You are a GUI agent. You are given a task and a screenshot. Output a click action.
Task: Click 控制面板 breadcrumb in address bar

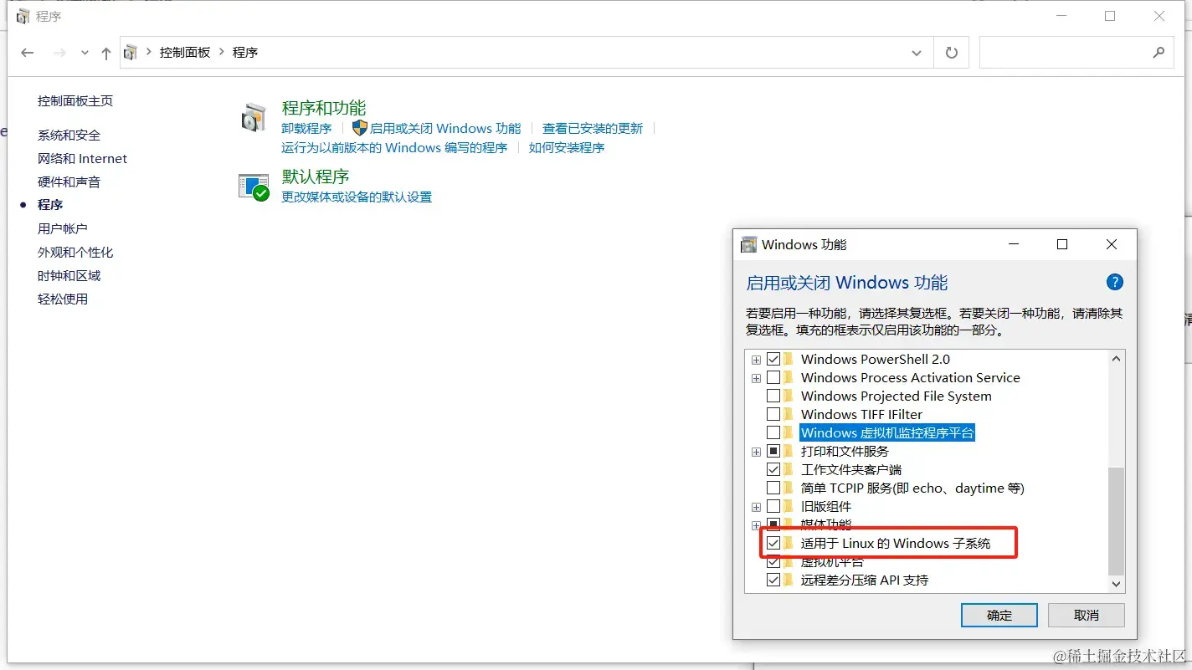point(185,53)
